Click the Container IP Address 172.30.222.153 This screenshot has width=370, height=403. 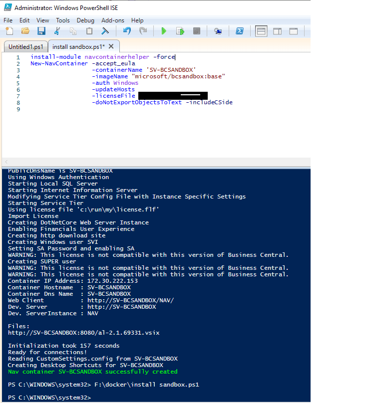coord(112,281)
